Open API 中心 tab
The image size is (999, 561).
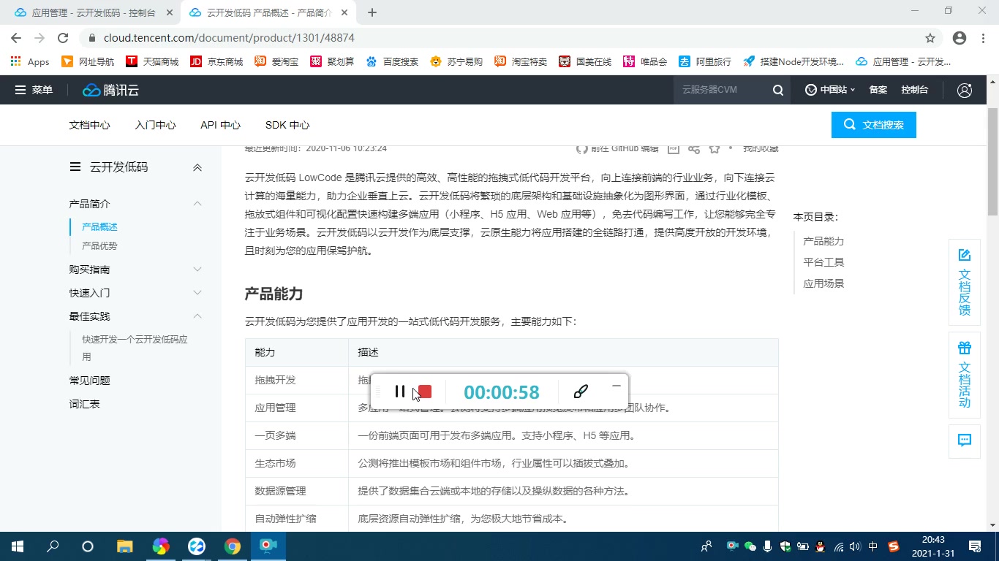[220, 125]
